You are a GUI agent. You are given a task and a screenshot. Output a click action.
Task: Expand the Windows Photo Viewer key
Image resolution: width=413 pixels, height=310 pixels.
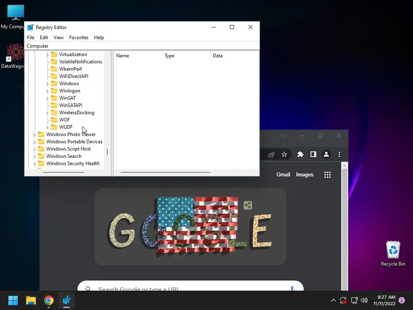point(35,135)
